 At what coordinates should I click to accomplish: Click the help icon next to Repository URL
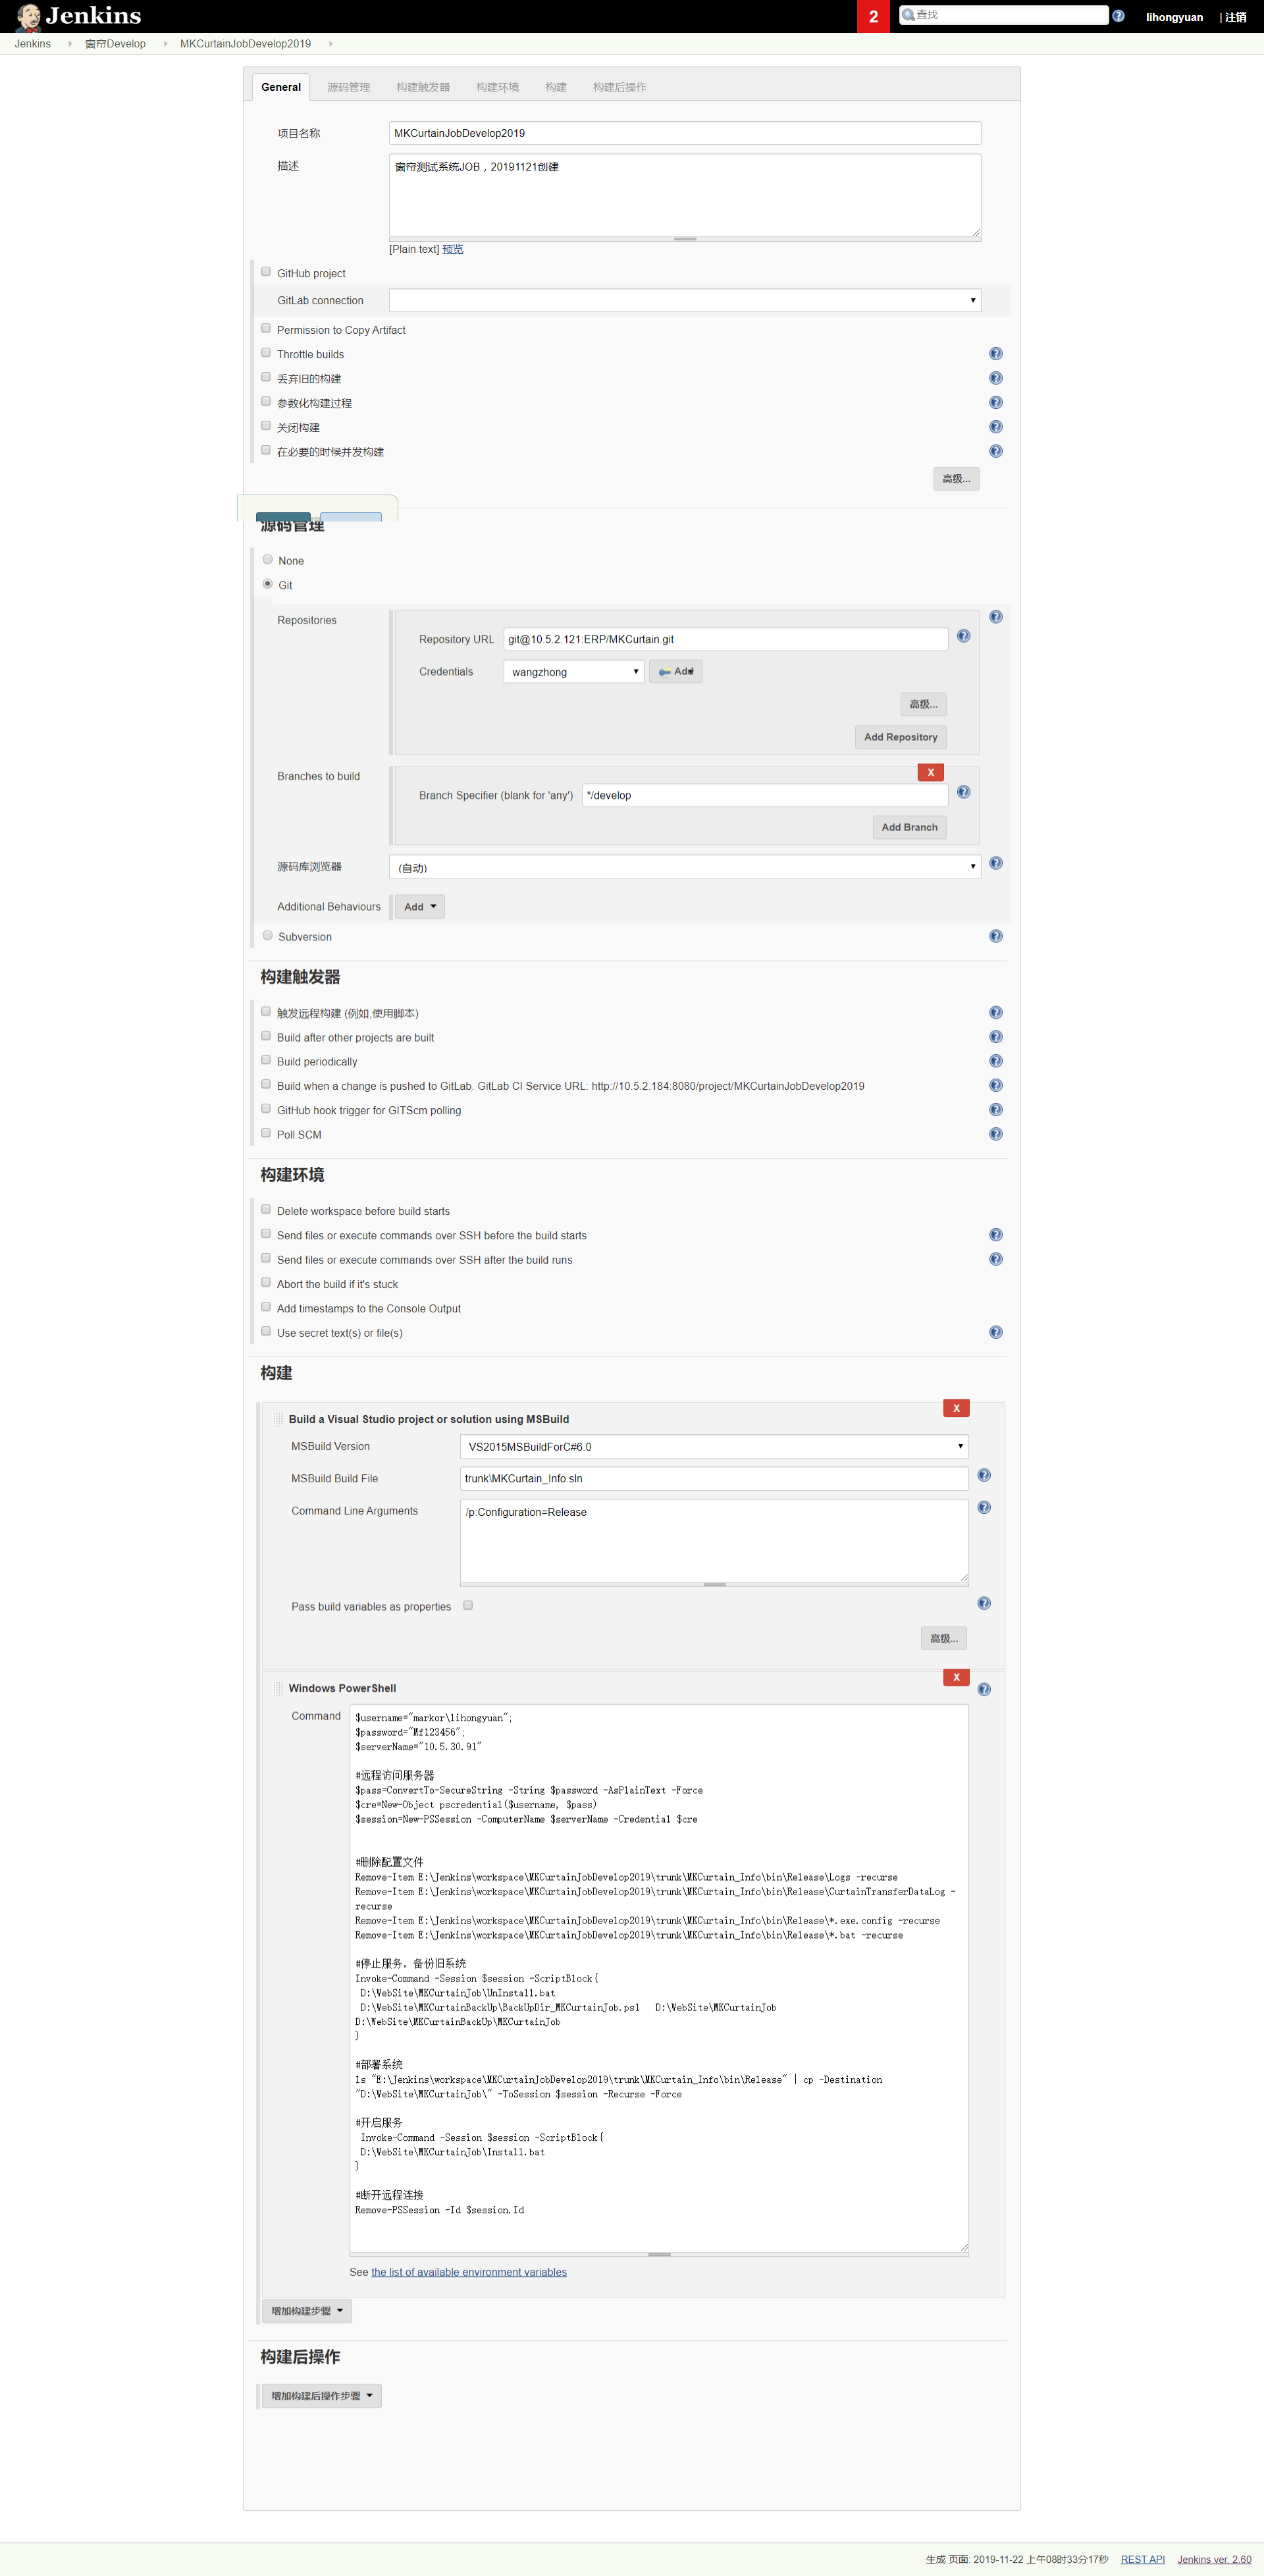[964, 639]
